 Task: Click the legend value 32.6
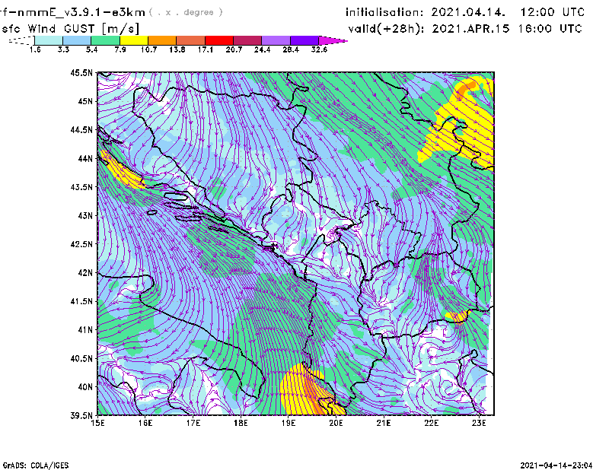click(x=319, y=49)
